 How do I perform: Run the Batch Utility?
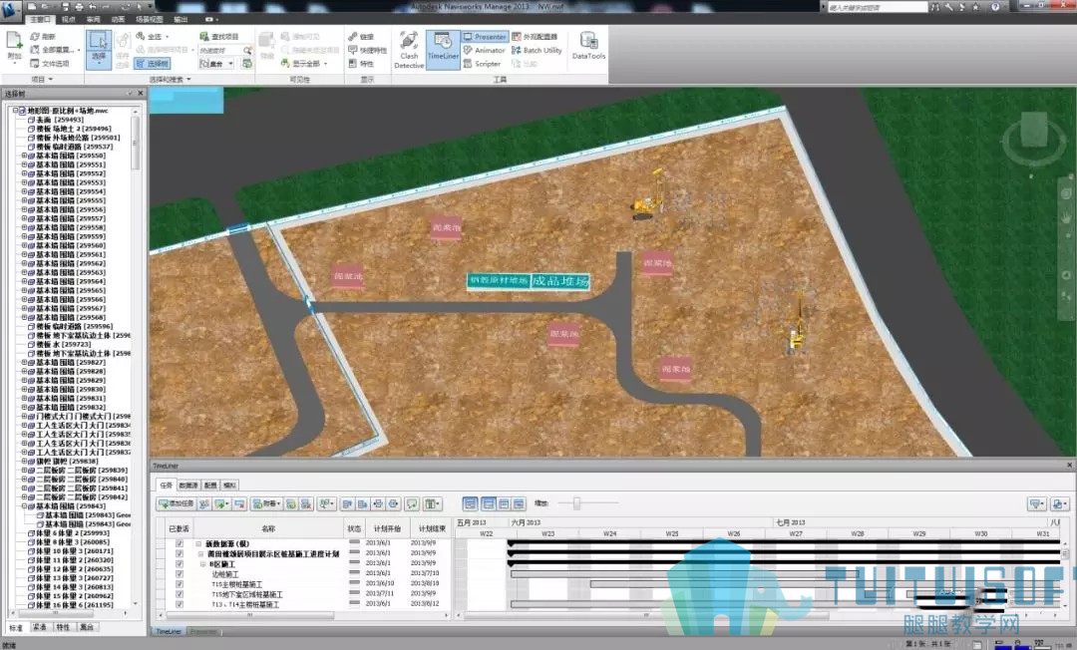[537, 50]
